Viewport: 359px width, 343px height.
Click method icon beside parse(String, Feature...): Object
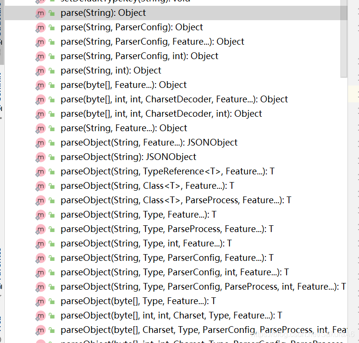click(x=40, y=129)
